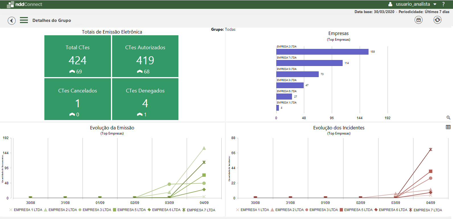453x219 pixels.
Task: Click the refresh data icon
Action: tap(437, 20)
